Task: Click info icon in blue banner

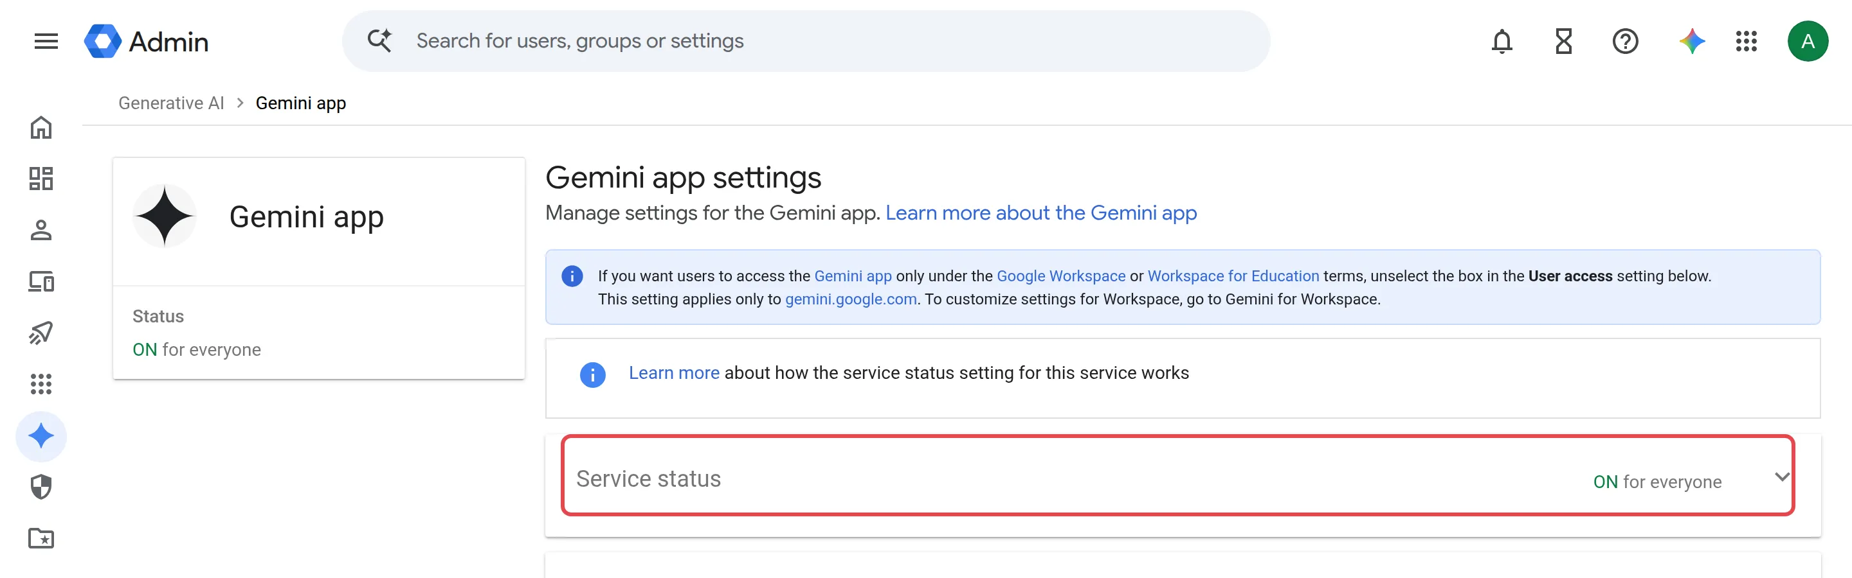Action: [572, 276]
